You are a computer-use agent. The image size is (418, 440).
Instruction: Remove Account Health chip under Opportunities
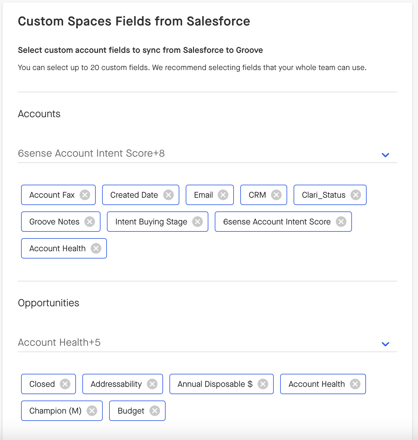(x=355, y=384)
